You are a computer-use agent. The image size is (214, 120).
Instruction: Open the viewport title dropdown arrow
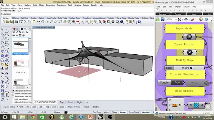(54, 27)
